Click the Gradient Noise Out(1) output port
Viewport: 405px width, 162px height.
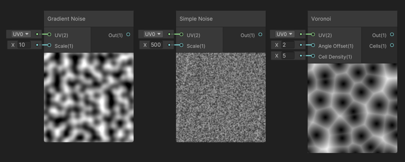(x=128, y=35)
